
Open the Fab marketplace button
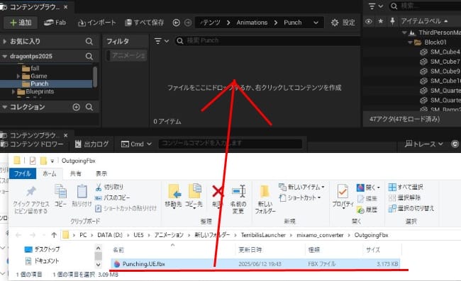(x=55, y=23)
